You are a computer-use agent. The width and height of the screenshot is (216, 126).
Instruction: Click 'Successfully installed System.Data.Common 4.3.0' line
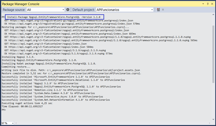(x=48, y=93)
